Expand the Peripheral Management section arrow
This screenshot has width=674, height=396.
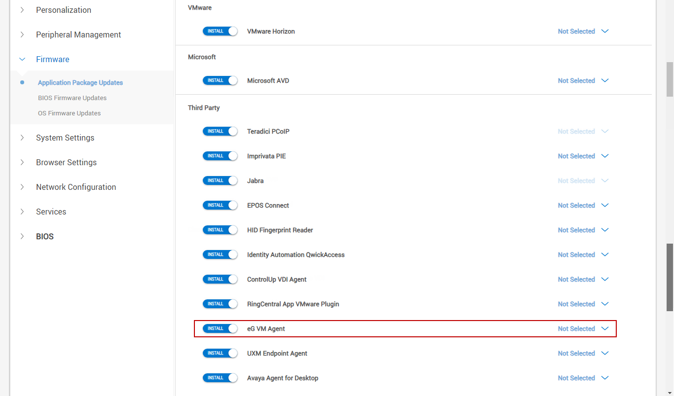click(22, 35)
